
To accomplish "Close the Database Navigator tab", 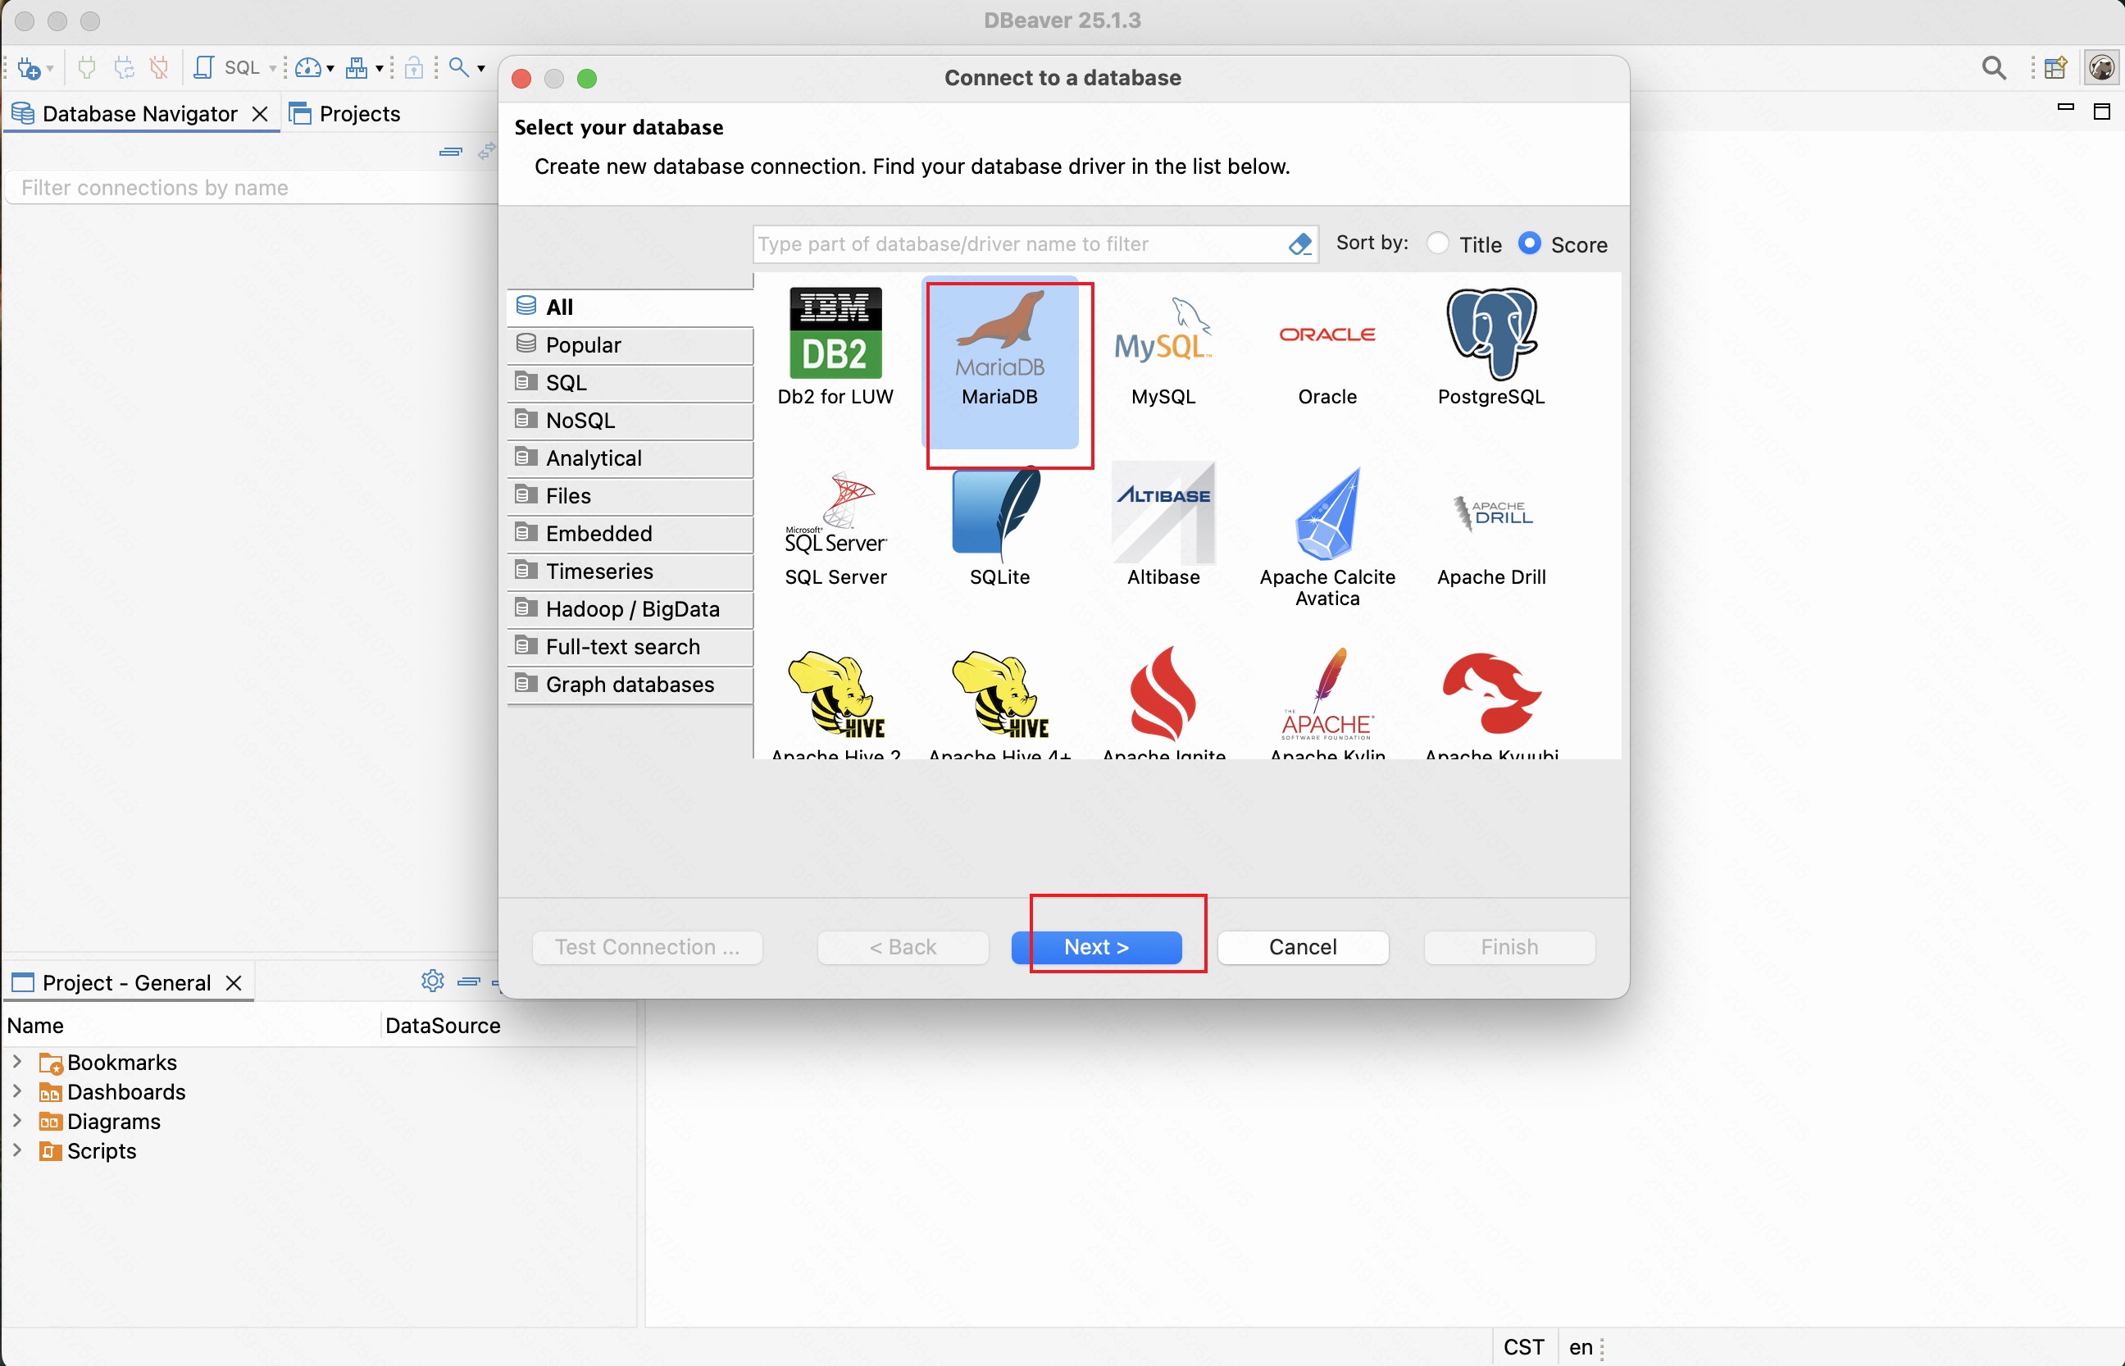I will pos(260,113).
